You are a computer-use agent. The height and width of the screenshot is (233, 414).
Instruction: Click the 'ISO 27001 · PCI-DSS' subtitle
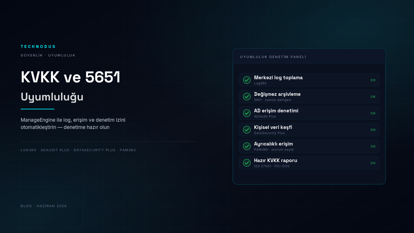[272, 166]
